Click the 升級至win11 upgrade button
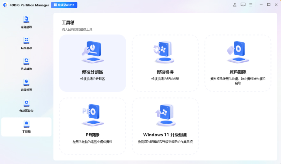The height and width of the screenshot is (164, 281). pos(64,5)
